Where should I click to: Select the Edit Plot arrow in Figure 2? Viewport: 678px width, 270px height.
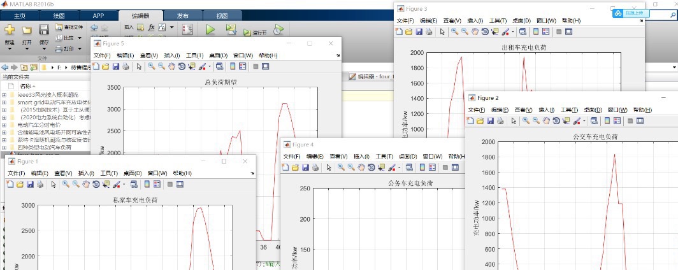coord(513,121)
